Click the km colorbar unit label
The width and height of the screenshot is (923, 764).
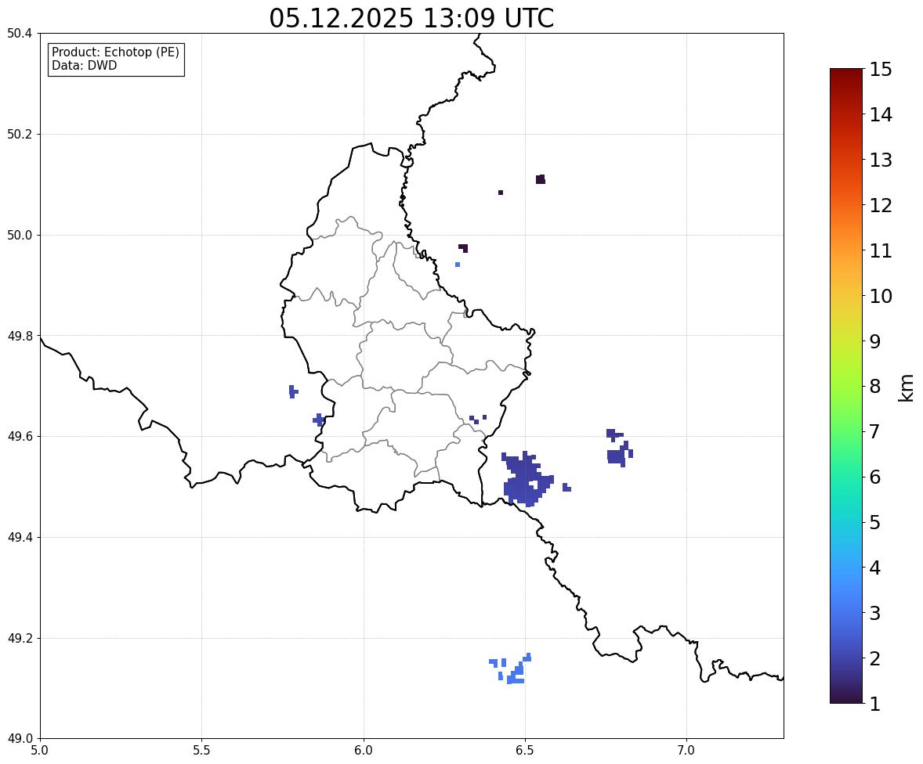pos(907,388)
